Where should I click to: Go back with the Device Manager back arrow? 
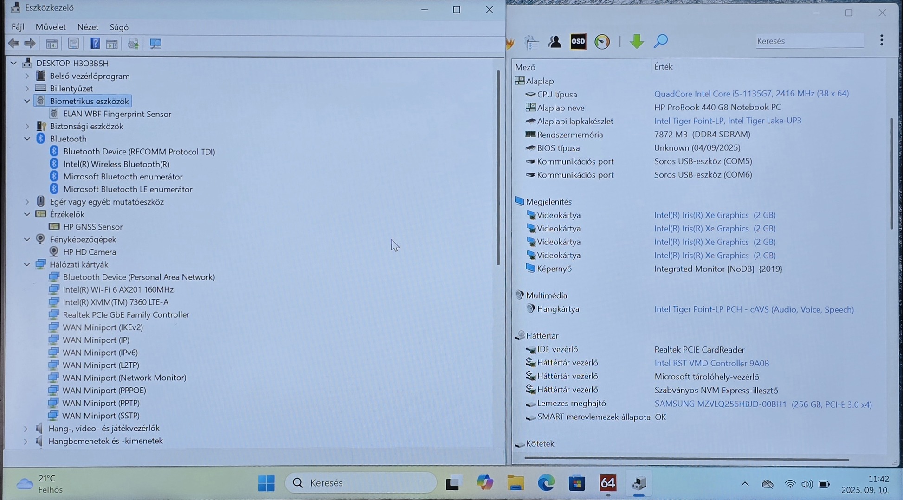click(x=14, y=44)
